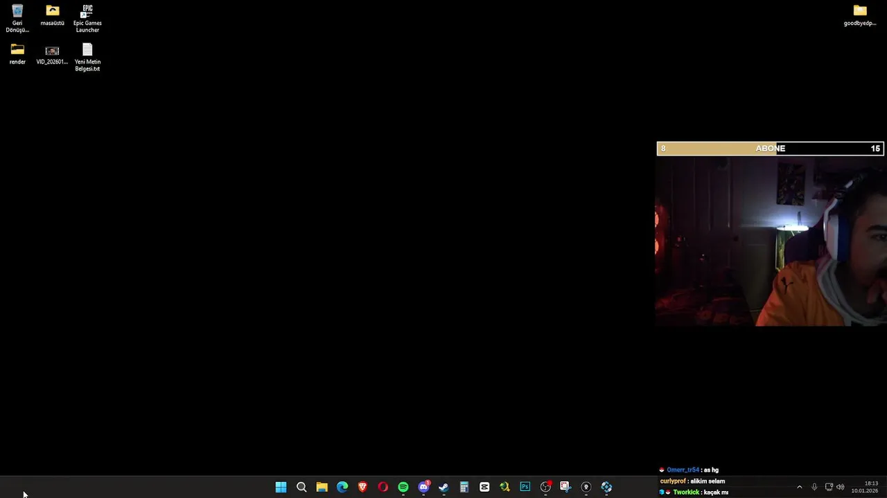Click round icon right of Snipping Tool
This screenshot has width=887, height=498.
pyautogui.click(x=586, y=487)
